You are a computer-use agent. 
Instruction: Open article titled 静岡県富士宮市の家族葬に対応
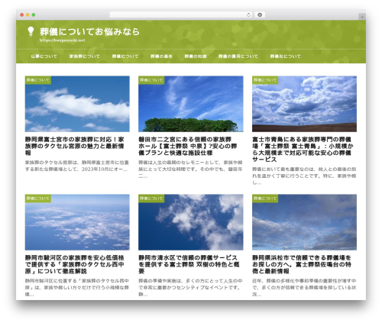[x=75, y=146]
